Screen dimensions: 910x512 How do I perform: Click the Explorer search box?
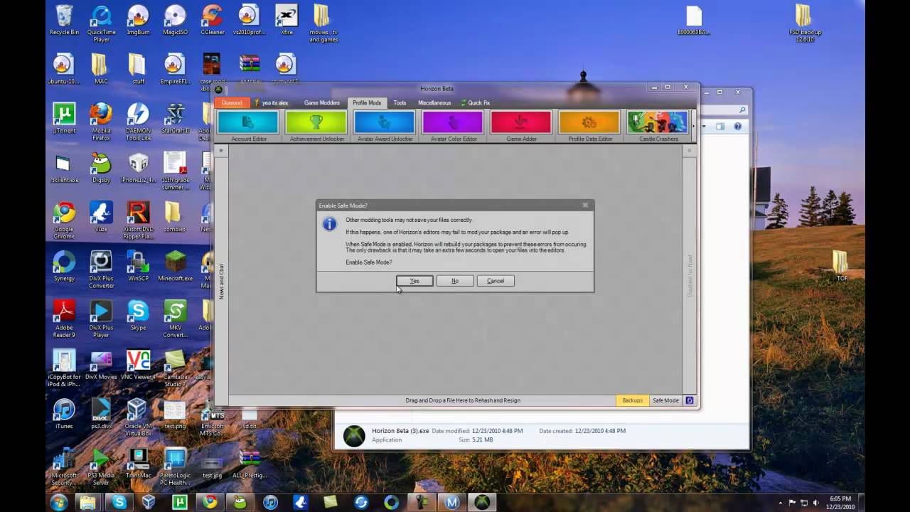point(723,110)
